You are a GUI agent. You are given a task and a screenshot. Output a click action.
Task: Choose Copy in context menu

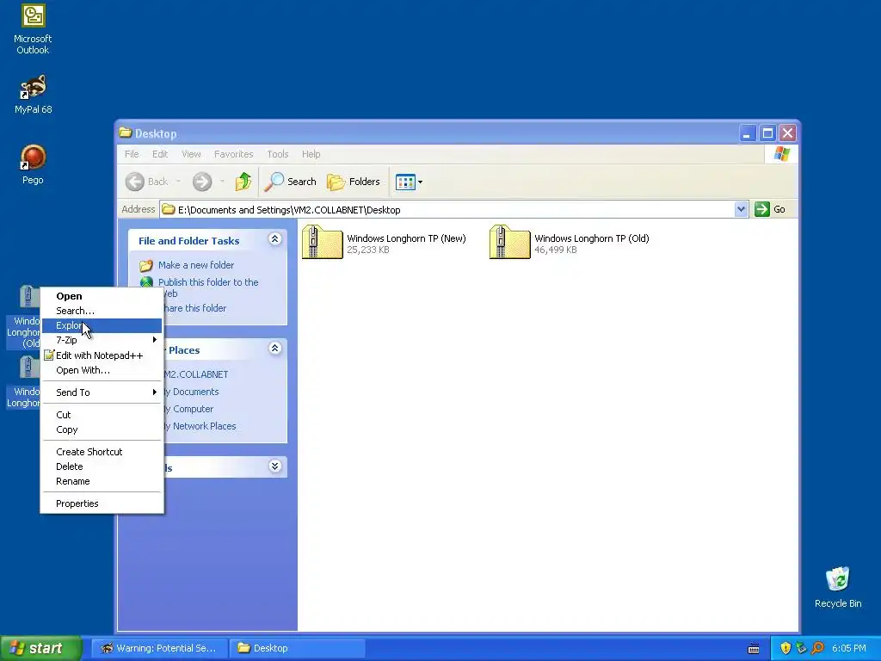102,429
